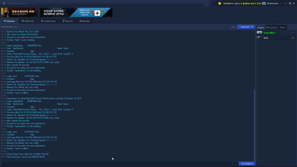297x167 pixels.
Task: Show the Игроки list tab
Action: tap(261, 27)
